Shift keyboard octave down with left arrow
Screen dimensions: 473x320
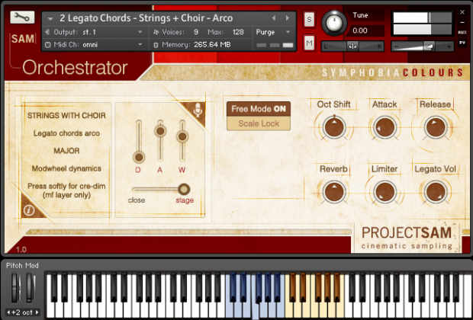8,312
